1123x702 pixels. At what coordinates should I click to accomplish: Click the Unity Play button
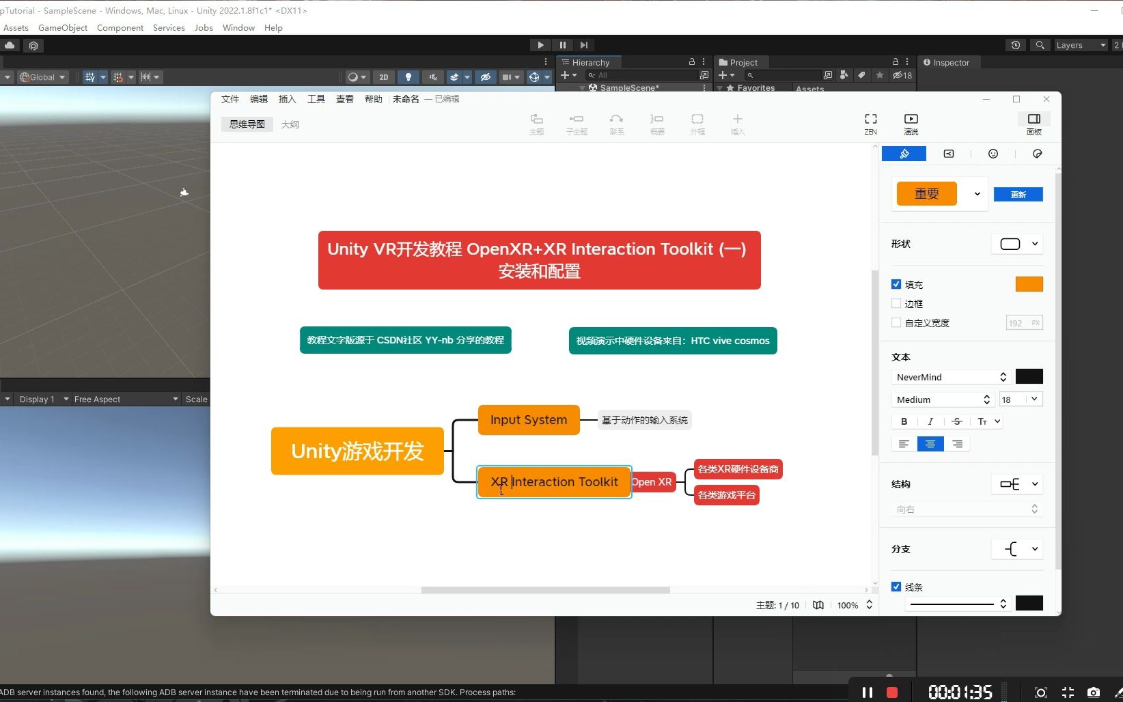540,45
